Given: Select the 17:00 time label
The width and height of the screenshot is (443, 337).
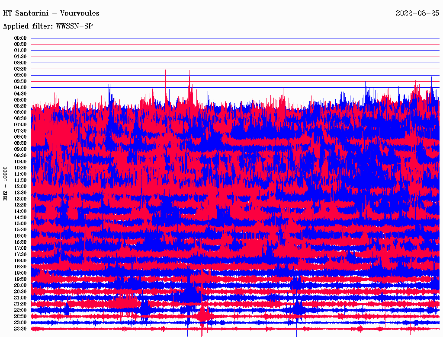Looking at the screenshot, I should click(20, 248).
